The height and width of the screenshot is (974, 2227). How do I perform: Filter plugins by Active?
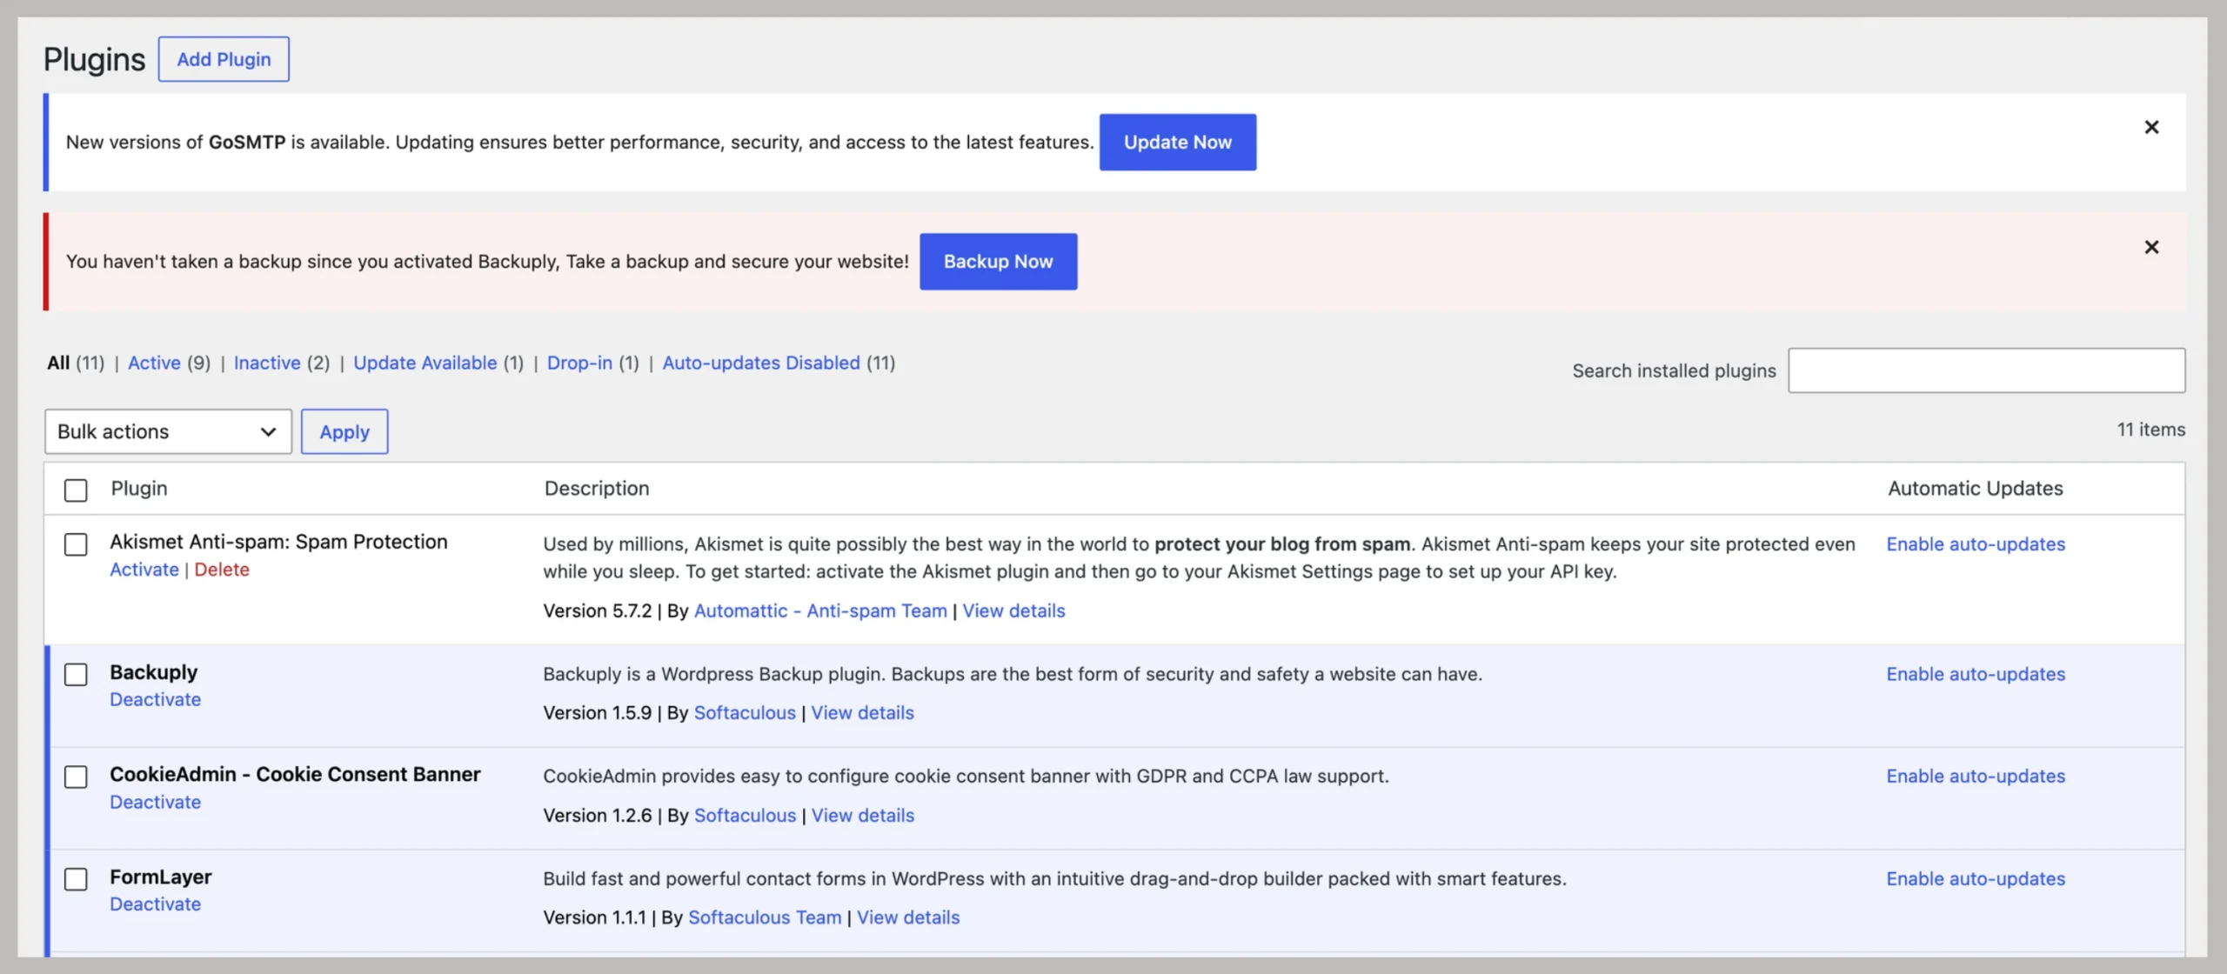pos(154,363)
